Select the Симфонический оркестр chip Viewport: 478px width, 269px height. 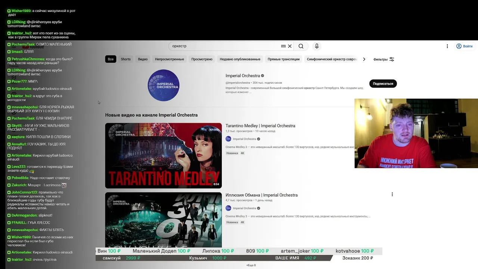coord(332,59)
